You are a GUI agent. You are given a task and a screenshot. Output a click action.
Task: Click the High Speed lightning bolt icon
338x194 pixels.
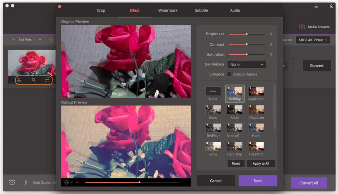click(26, 182)
